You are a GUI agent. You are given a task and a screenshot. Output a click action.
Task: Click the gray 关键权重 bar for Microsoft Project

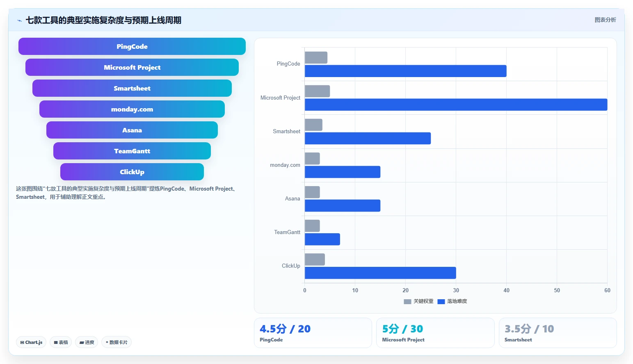click(317, 91)
